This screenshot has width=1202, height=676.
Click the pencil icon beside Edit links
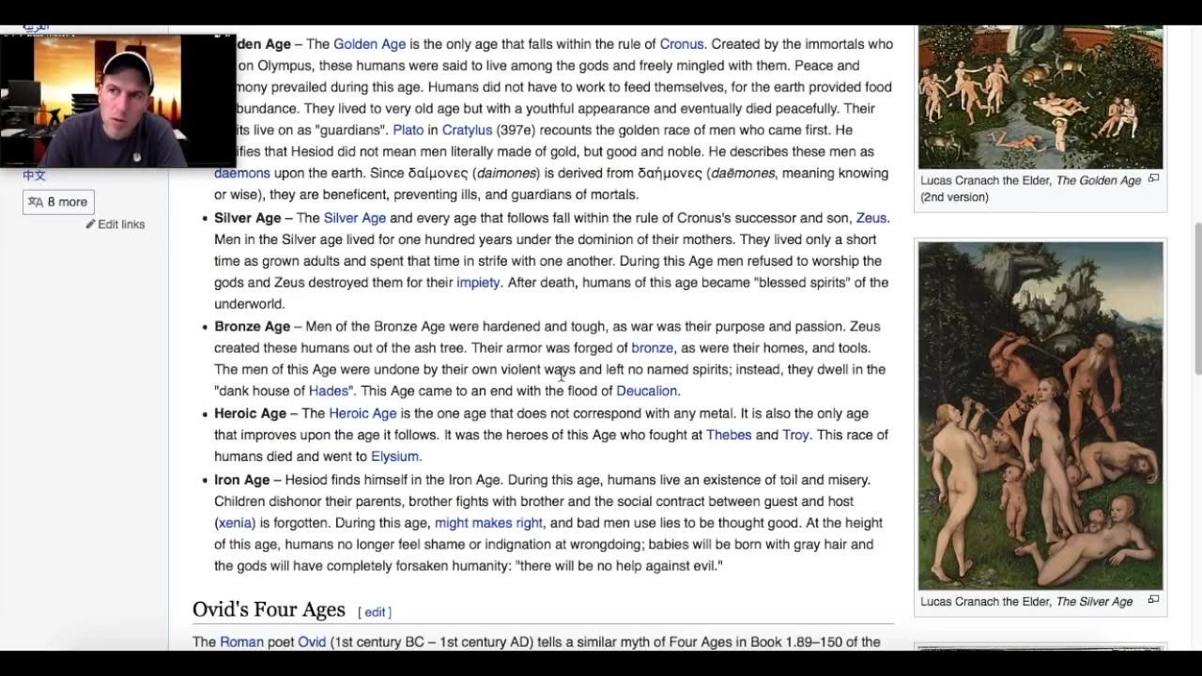pos(91,224)
